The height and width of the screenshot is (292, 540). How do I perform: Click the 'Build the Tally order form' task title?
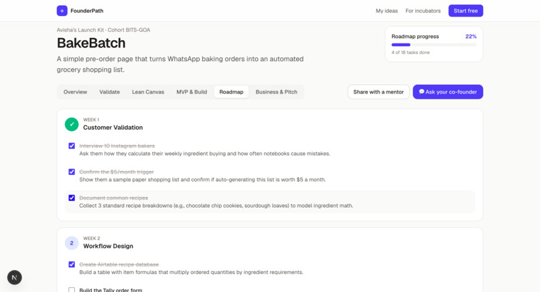coord(111,290)
